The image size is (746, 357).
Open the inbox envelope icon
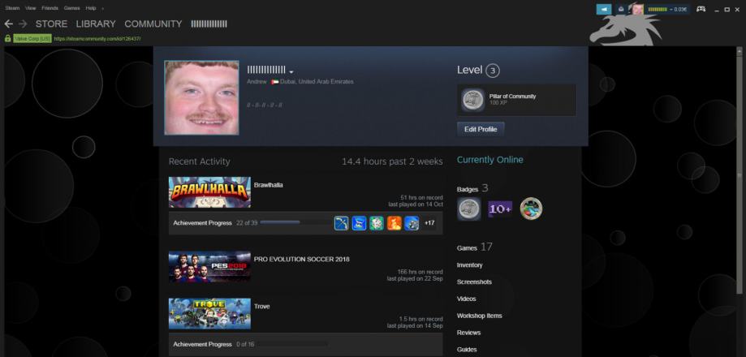tap(621, 9)
